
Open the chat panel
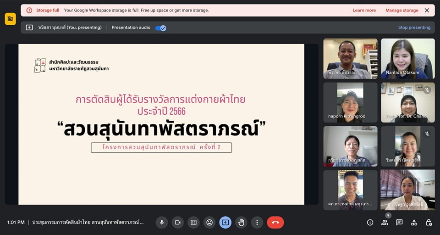tap(399, 223)
